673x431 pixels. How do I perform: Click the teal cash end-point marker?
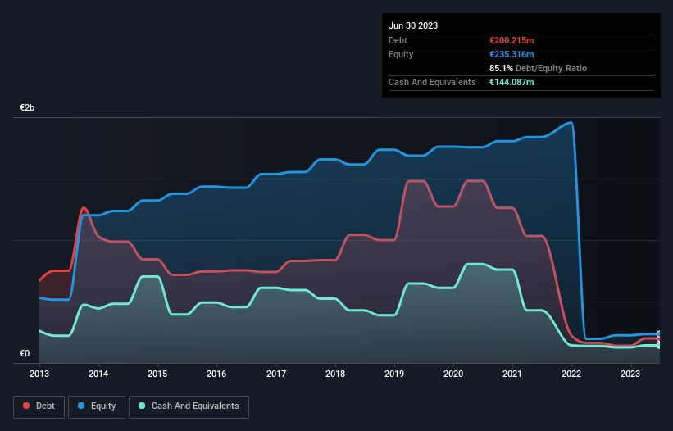pyautogui.click(x=659, y=345)
